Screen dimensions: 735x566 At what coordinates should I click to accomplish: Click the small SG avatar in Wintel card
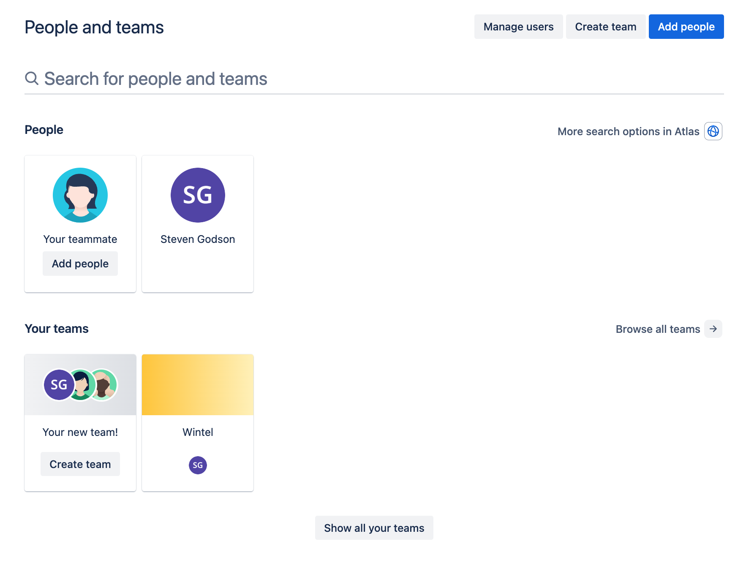pyautogui.click(x=198, y=465)
